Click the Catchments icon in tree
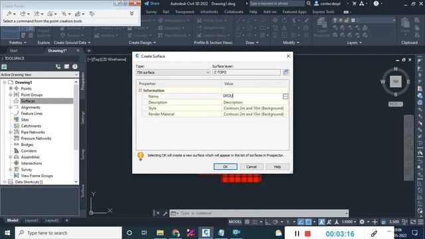 [17, 125]
